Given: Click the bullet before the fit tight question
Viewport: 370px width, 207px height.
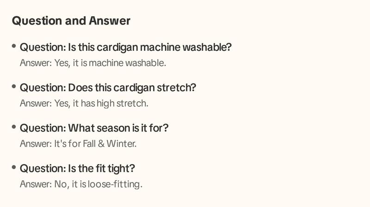Looking at the screenshot, I should tap(14, 167).
